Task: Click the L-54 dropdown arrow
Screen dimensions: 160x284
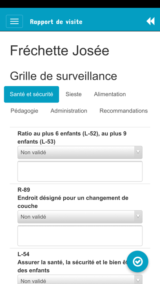Action: coord(138,280)
